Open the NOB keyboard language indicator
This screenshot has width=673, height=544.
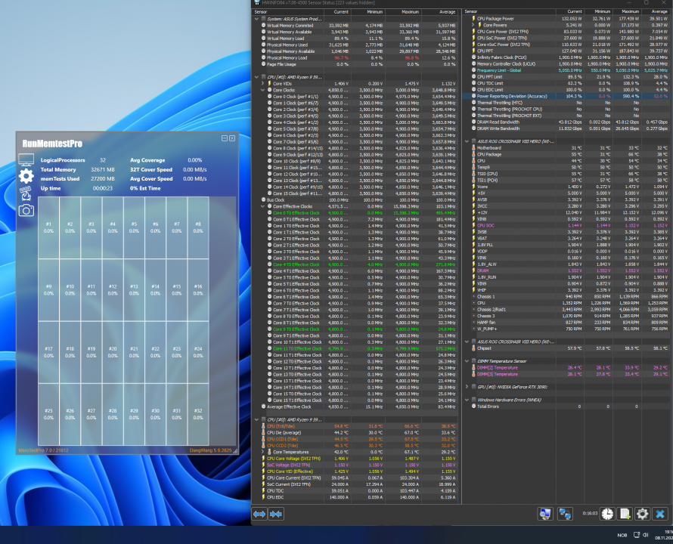[624, 535]
